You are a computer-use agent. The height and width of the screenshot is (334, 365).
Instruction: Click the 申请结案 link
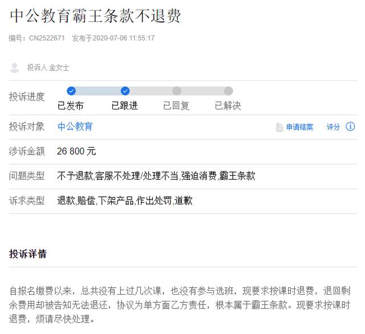[x=299, y=127]
